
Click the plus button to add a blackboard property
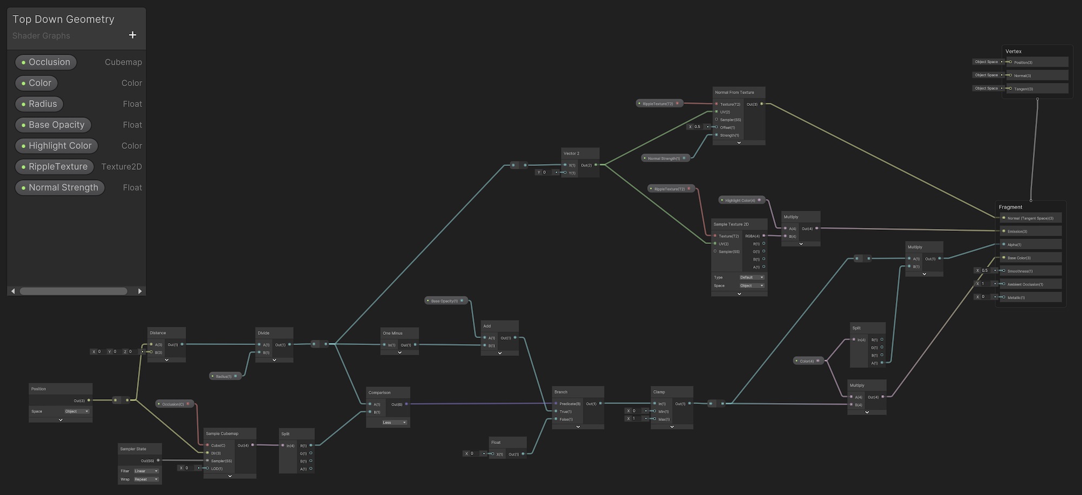point(133,35)
